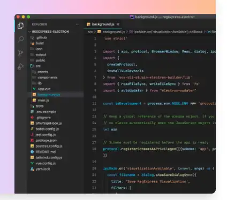Click the text 'createProtocol,' on line 5
The width and height of the screenshot is (227, 200).
click(122, 64)
